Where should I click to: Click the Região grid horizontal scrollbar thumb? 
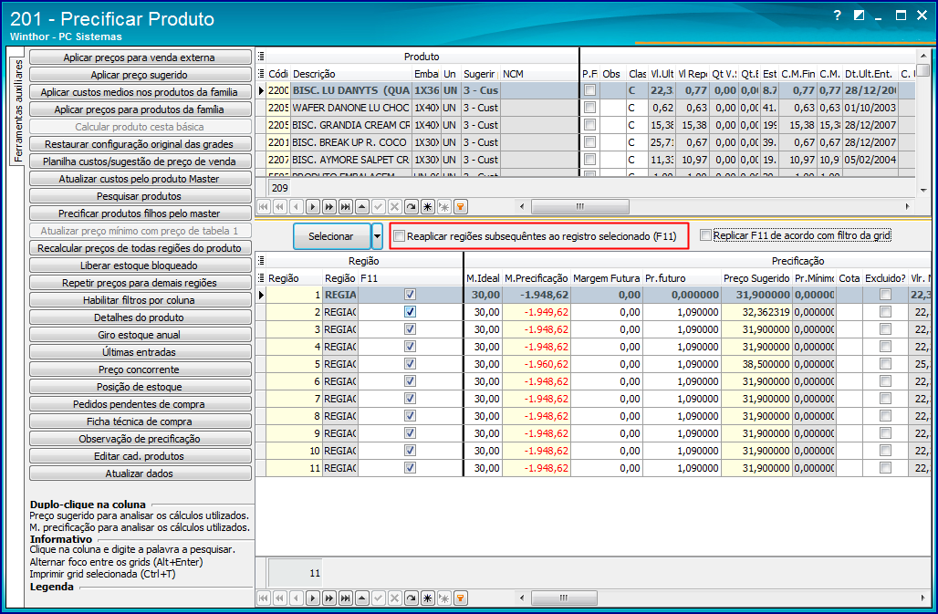coord(564,598)
